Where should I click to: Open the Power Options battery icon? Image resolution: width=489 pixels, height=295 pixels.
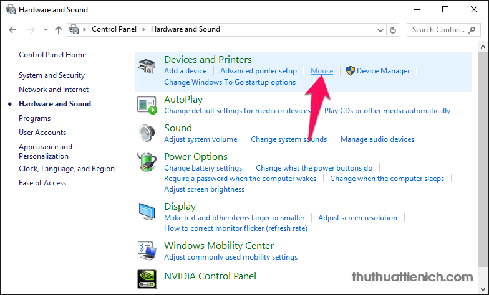(x=147, y=163)
